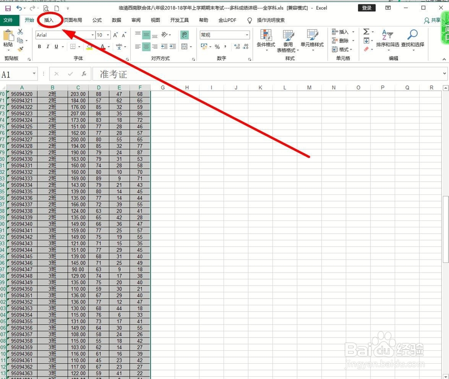Decrease indent in alignment group
Screen dimensions: 449x379
point(164,46)
